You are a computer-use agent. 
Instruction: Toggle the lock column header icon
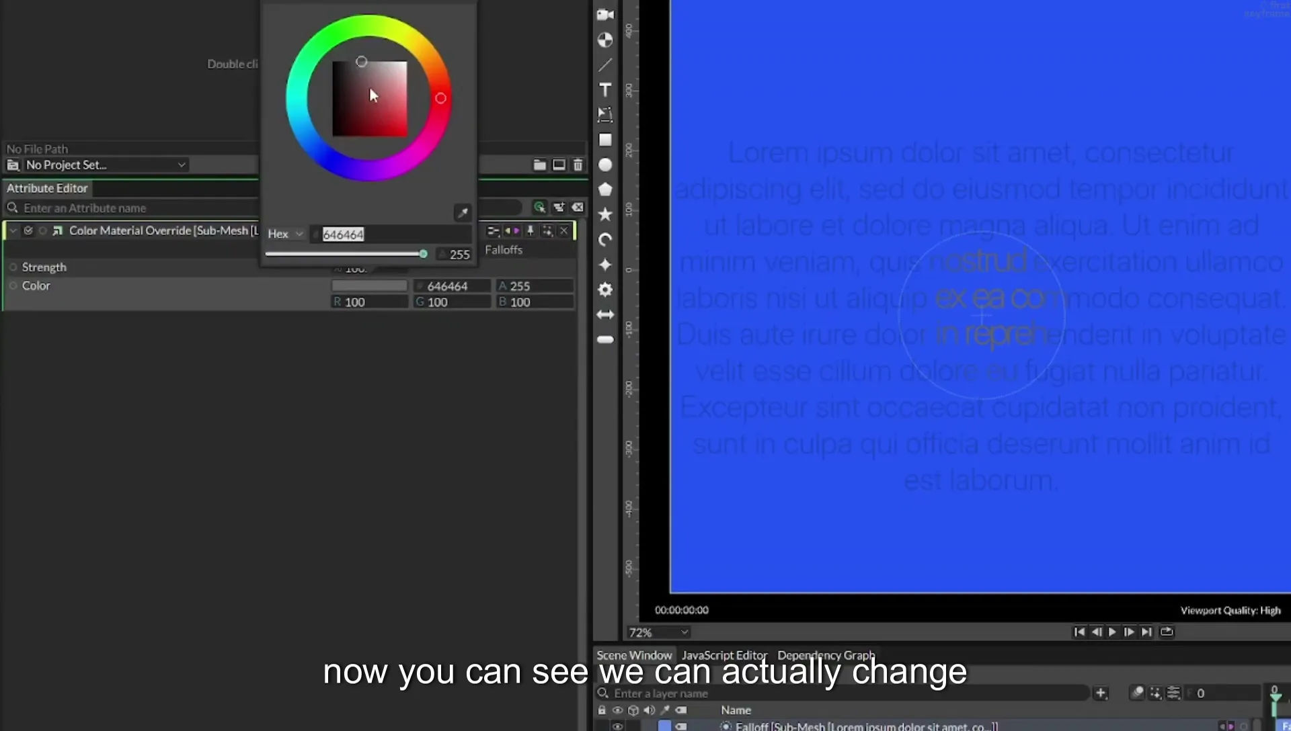click(602, 710)
